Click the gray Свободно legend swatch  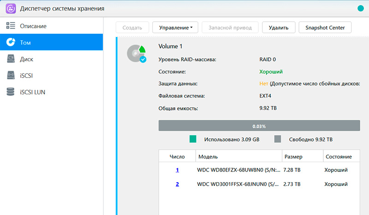(278, 139)
